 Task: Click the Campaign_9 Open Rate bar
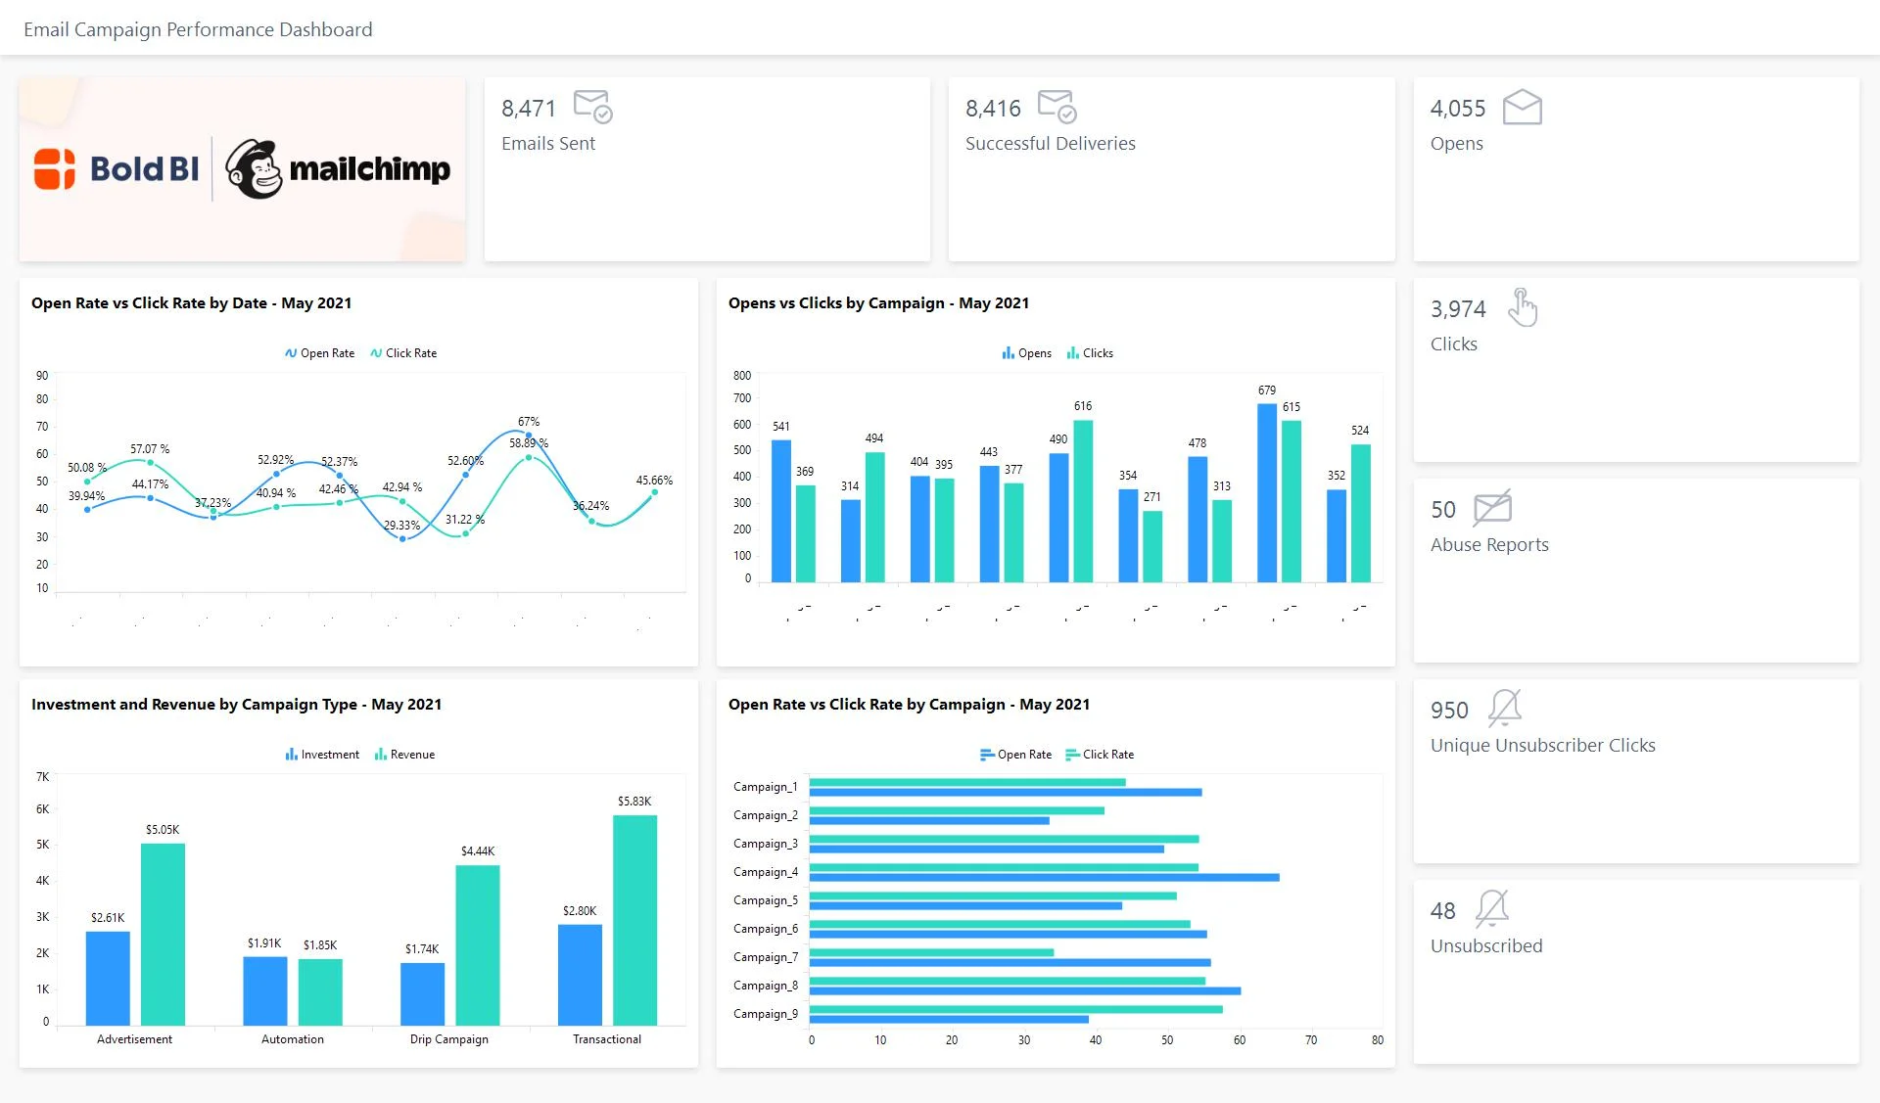click(950, 1018)
